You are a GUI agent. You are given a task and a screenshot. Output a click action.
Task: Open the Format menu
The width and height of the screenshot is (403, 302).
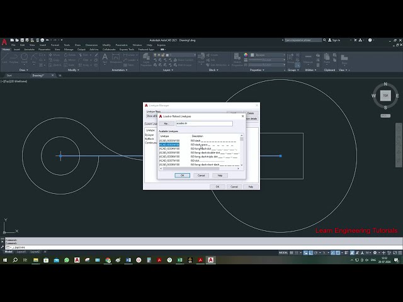coord(55,45)
